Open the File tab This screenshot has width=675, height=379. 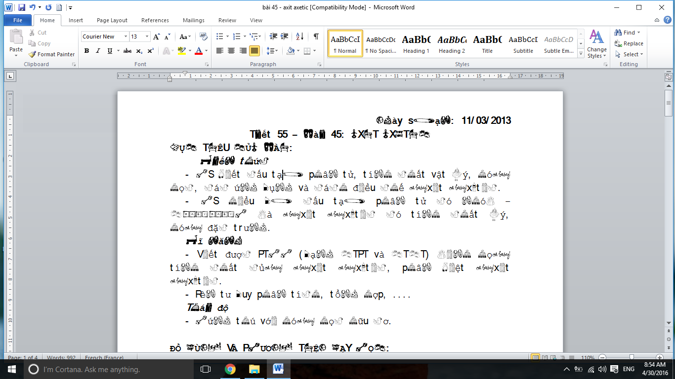[18, 20]
